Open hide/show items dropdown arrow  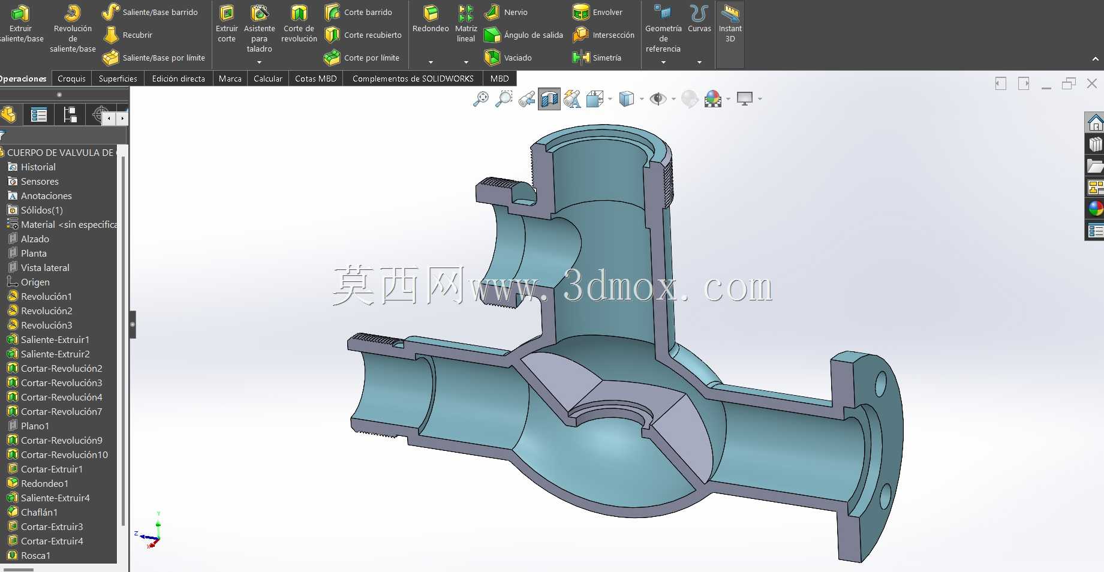point(673,99)
